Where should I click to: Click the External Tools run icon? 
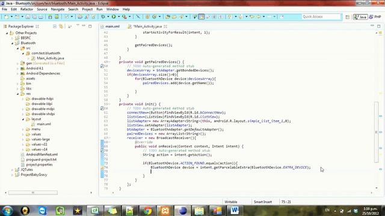(125, 17)
